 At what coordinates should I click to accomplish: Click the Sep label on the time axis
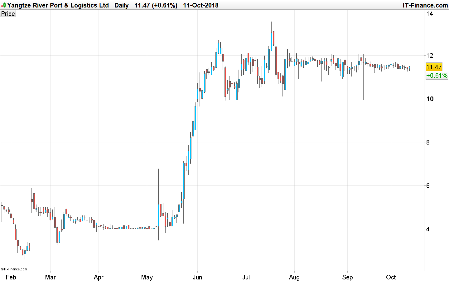pyautogui.click(x=348, y=277)
